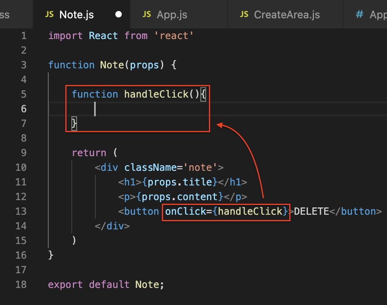Click line number 1 in the gutter
387x305 pixels.
click(x=24, y=36)
